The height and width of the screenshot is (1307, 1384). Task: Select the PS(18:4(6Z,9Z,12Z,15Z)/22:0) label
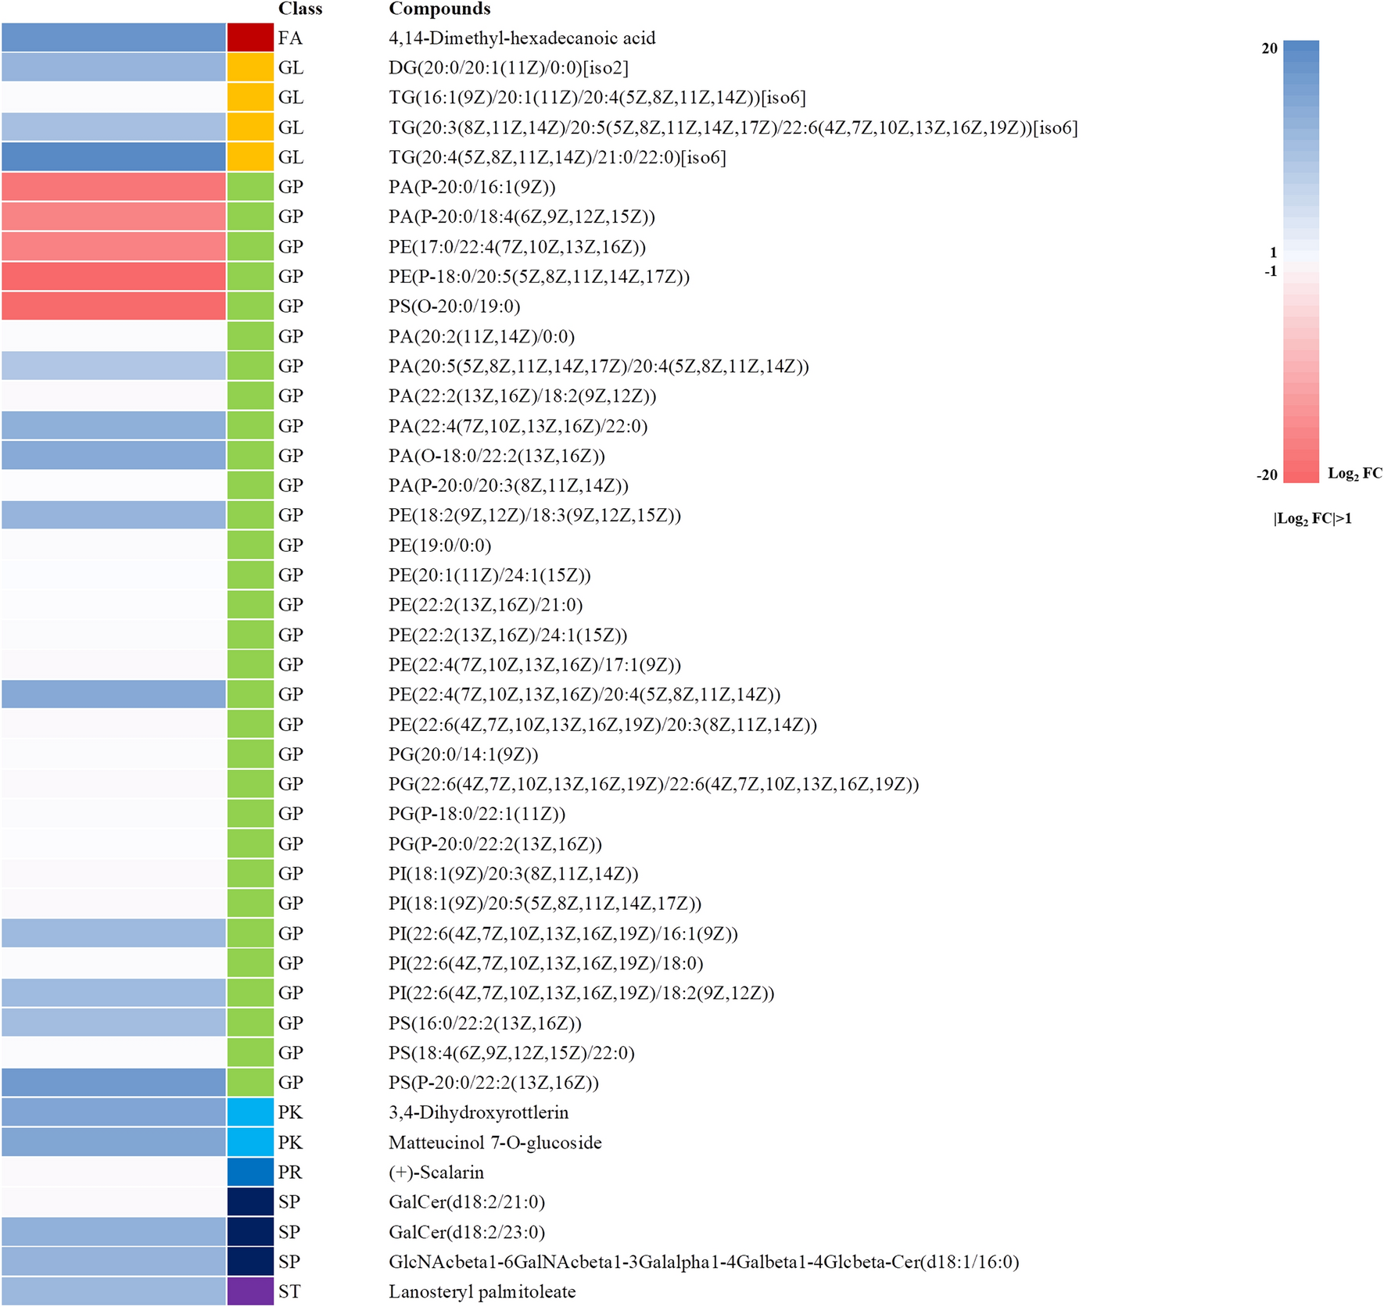511,1053
